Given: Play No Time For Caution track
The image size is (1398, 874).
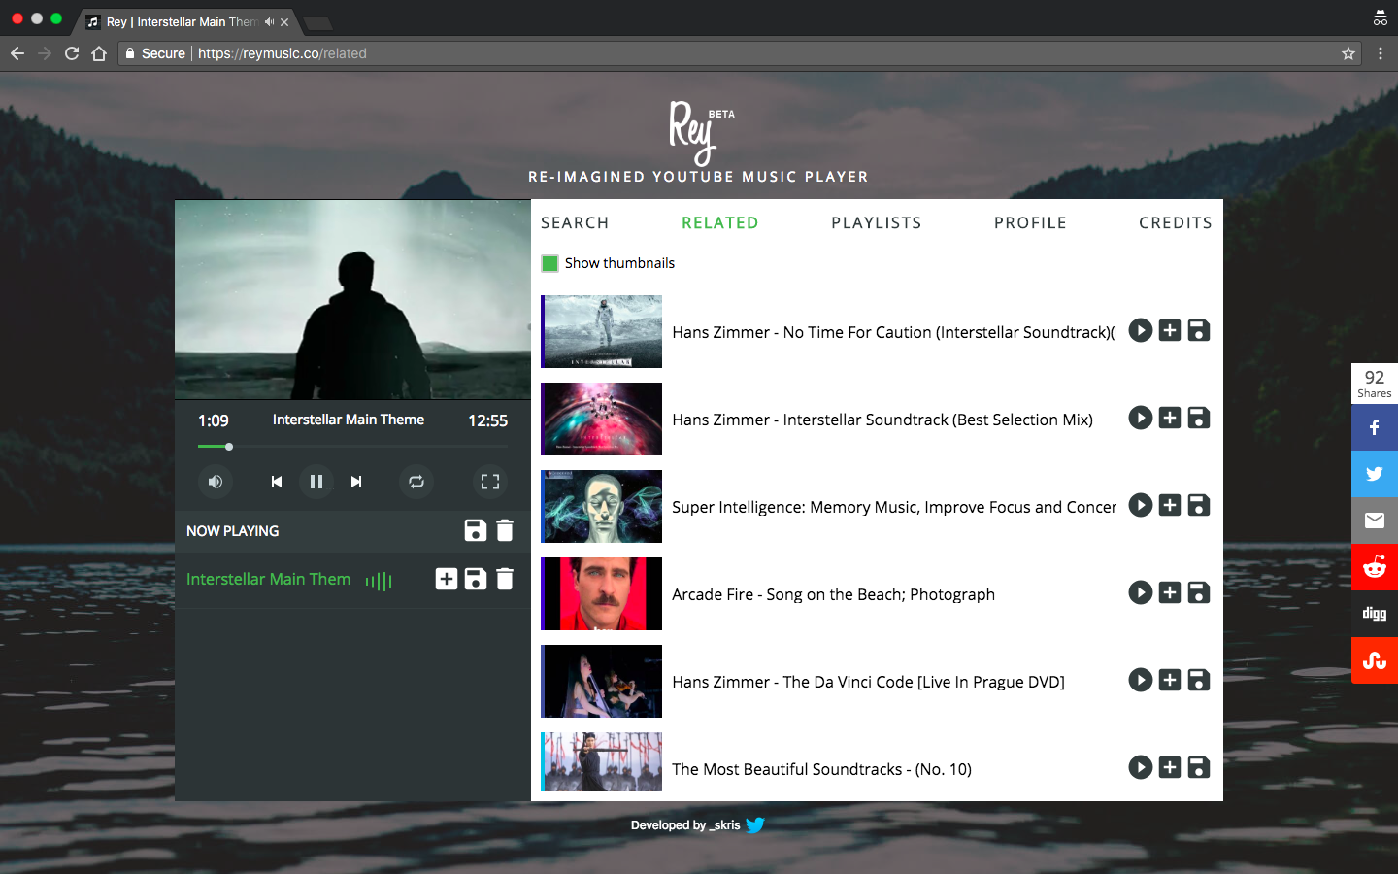Looking at the screenshot, I should pos(1141,331).
